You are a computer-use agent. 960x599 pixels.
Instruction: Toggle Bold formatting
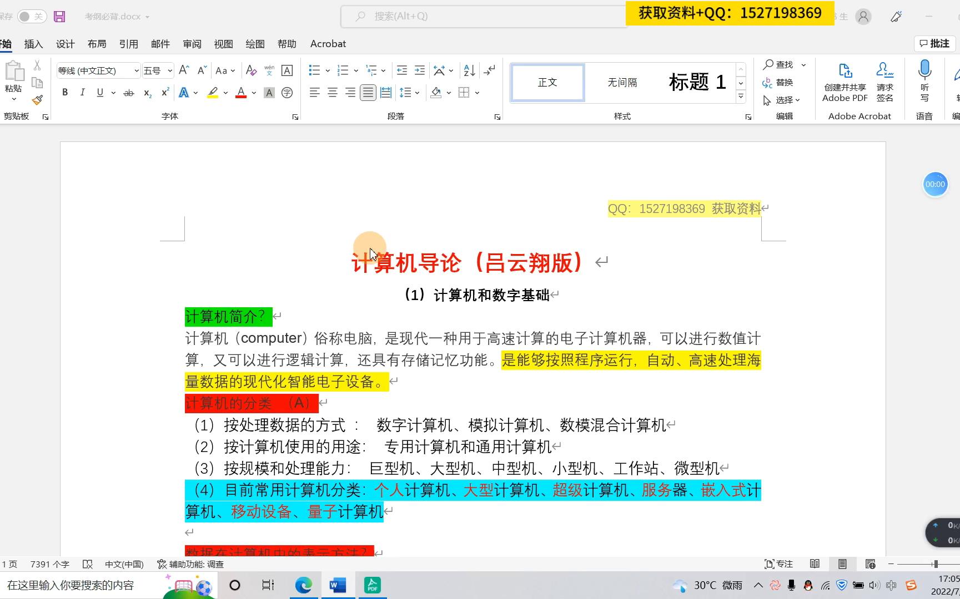point(65,93)
